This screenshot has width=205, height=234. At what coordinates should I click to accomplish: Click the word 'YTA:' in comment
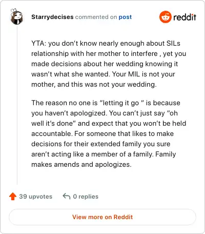39,43
